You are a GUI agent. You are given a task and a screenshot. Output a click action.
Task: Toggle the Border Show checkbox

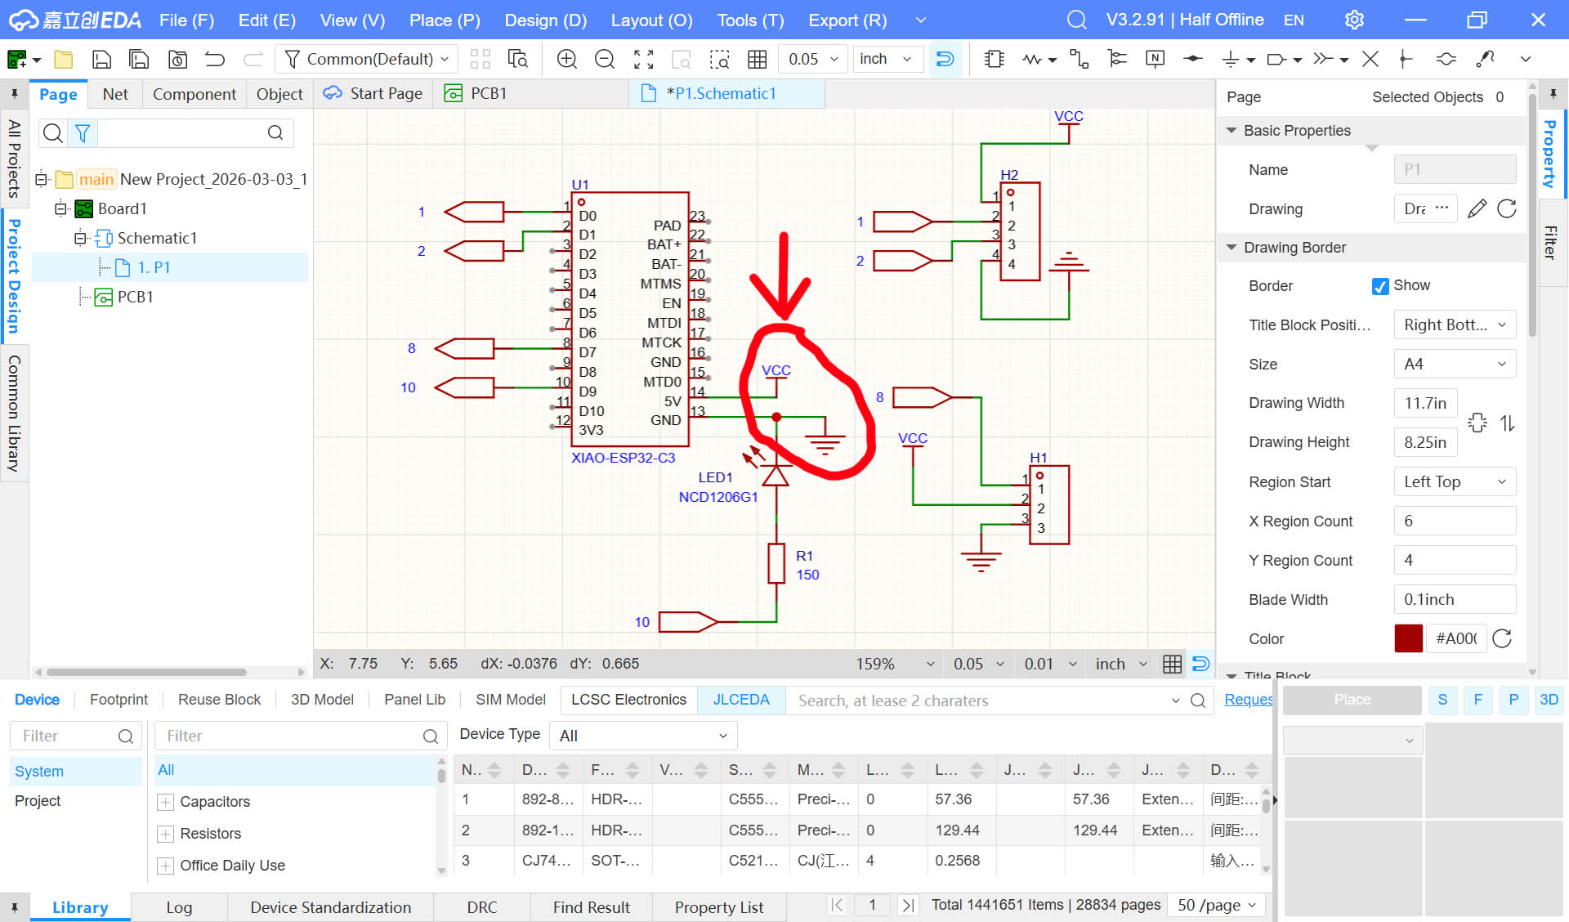tap(1380, 286)
